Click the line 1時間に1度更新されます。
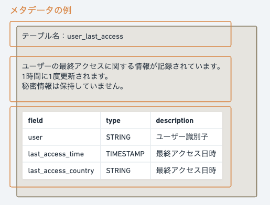This screenshot has width=270, height=205. coord(66,76)
